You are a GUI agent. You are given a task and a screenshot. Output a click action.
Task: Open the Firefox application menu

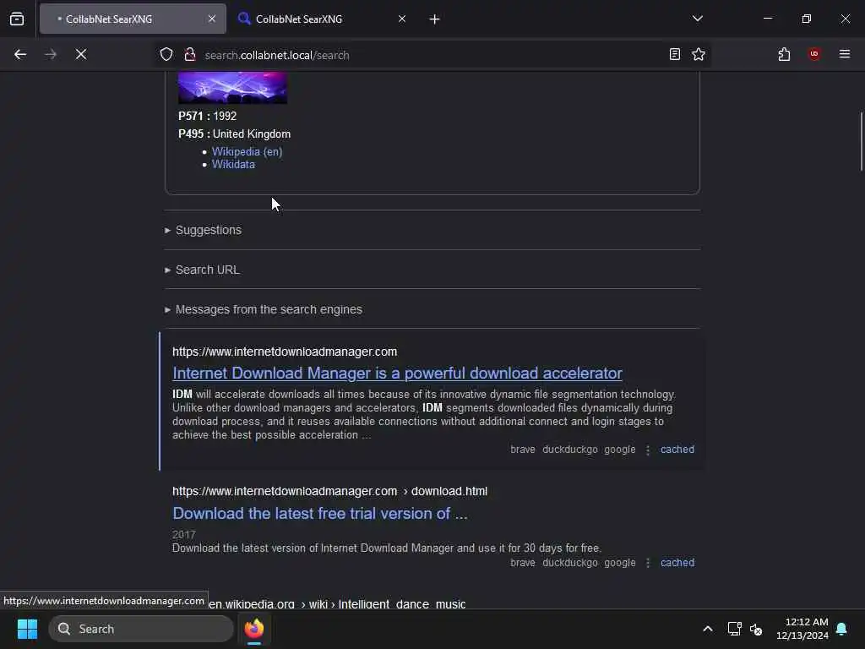click(x=845, y=54)
